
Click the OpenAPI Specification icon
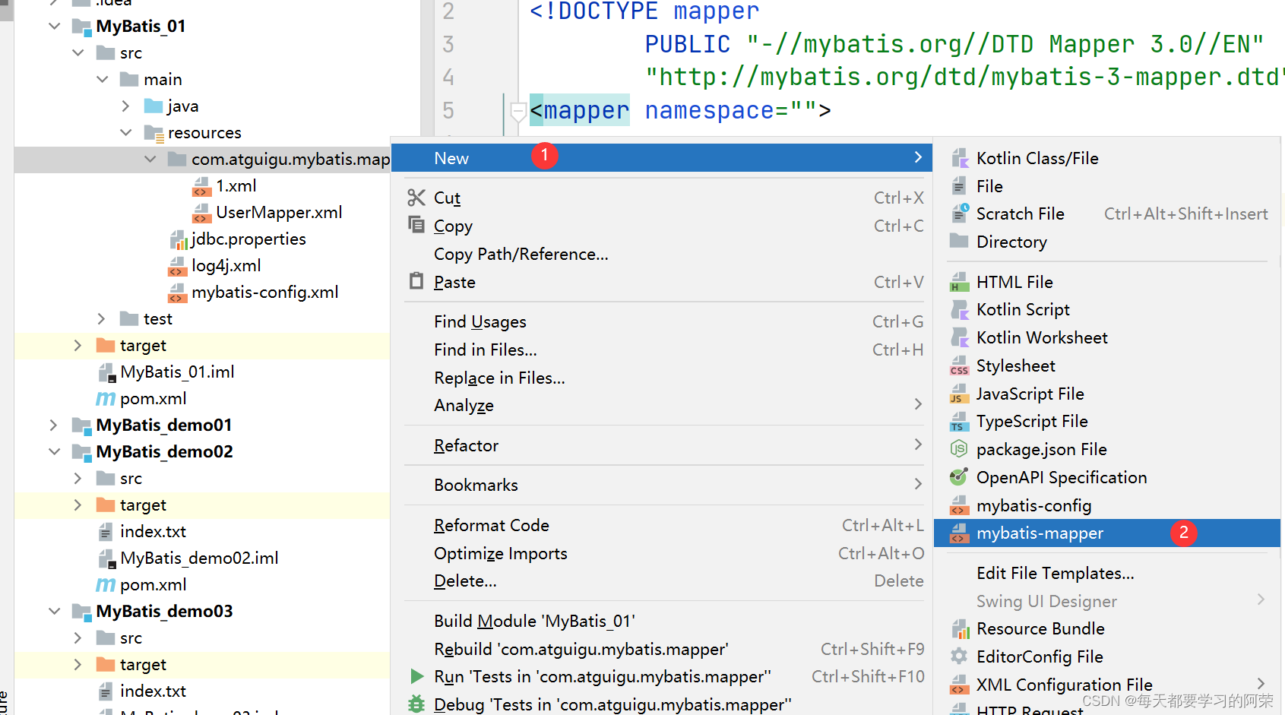(x=960, y=477)
